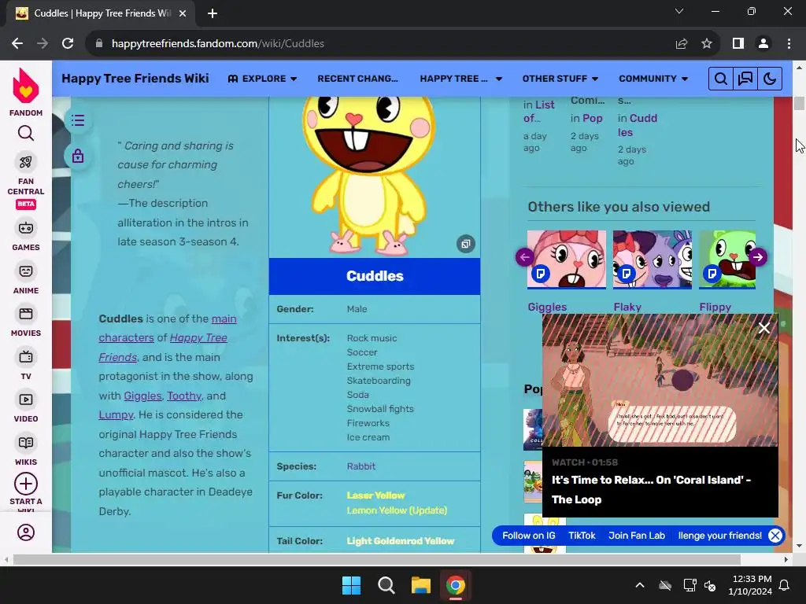Open the Rabbit species link
806x604 pixels.
pos(360,466)
